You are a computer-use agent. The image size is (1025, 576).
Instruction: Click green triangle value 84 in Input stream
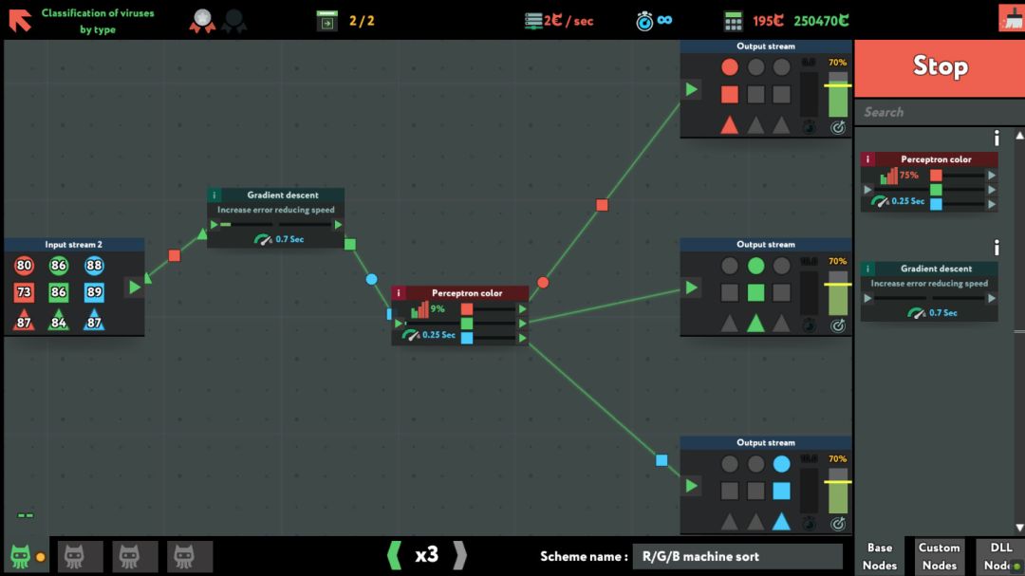(58, 321)
